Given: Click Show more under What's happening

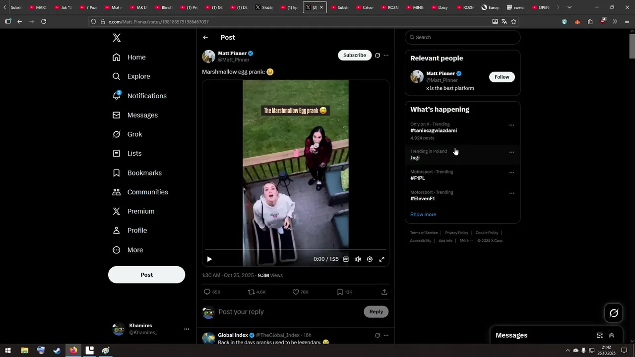Looking at the screenshot, I should pos(423,215).
